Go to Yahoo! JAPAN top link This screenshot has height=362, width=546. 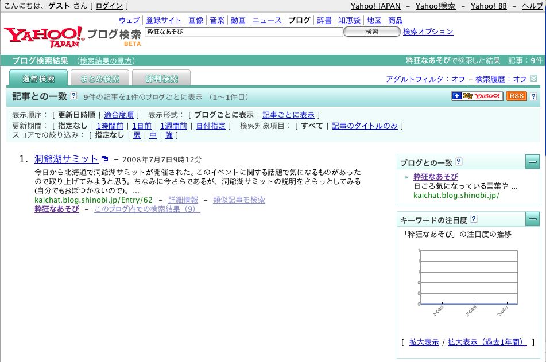tap(375, 6)
